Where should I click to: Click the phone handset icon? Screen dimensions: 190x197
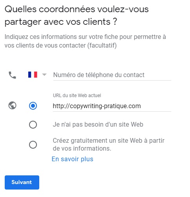pos(13,75)
